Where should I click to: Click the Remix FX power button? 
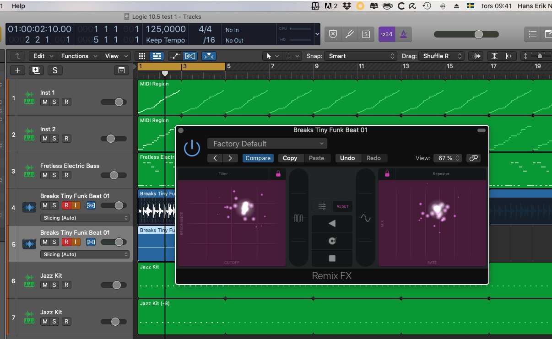coord(192,148)
